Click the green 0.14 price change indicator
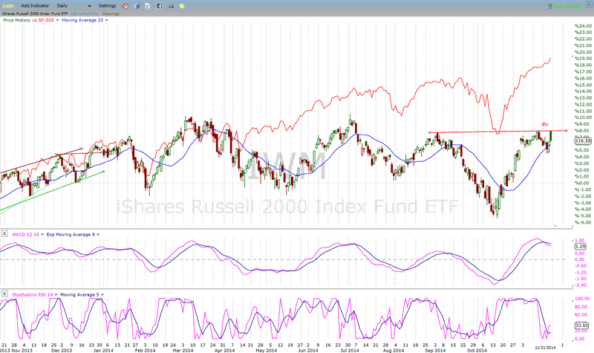 [565, 7]
